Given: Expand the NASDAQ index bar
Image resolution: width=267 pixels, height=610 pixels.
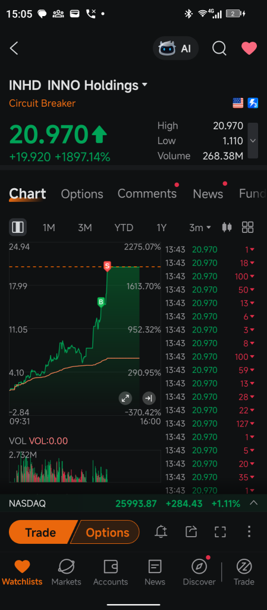Looking at the screenshot, I should [253, 503].
